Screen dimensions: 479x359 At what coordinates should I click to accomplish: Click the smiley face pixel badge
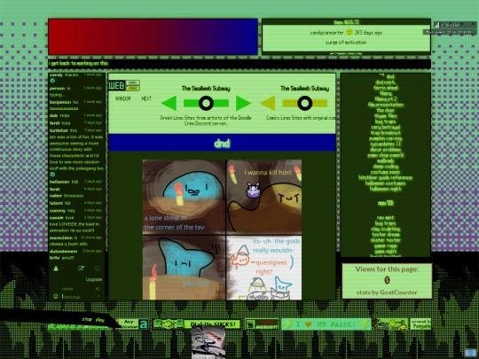[390, 324]
